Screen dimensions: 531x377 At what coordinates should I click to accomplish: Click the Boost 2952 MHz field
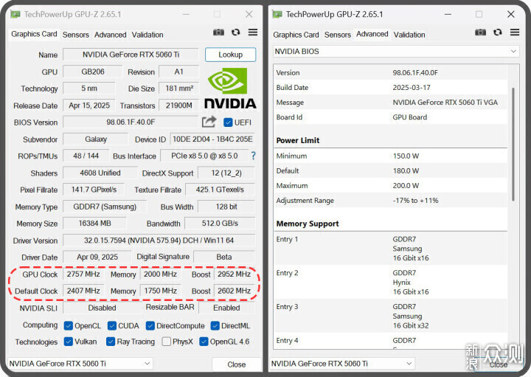pyautogui.click(x=234, y=274)
